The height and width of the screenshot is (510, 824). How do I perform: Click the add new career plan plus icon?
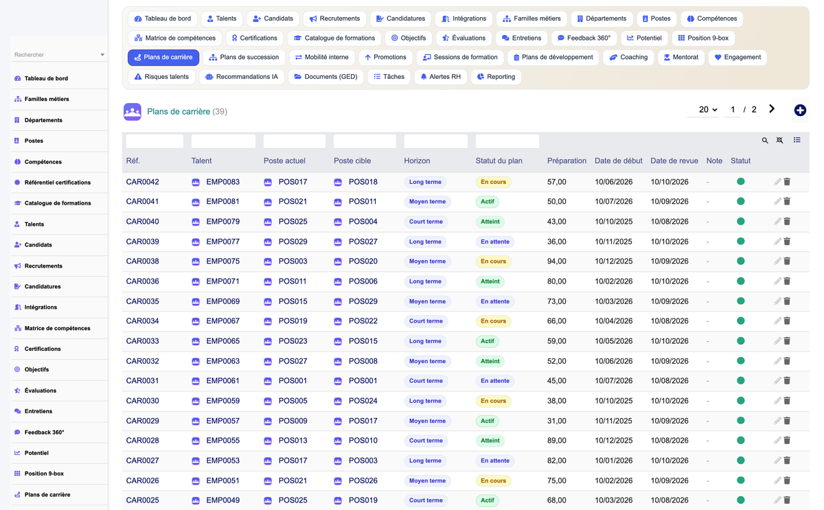point(800,111)
